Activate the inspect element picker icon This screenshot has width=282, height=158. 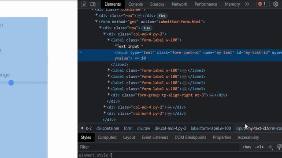pyautogui.click(x=83, y=4)
